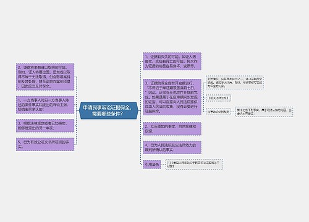Select the central node '申请民事诉讼证据保全, 需要哪些条件?'
Screen dimensions: 309x222
click(x=109, y=110)
